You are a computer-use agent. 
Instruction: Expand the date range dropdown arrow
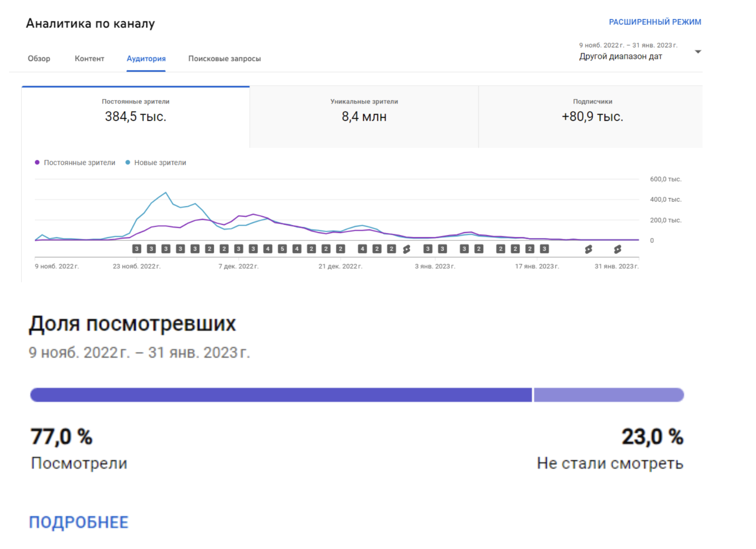(698, 52)
